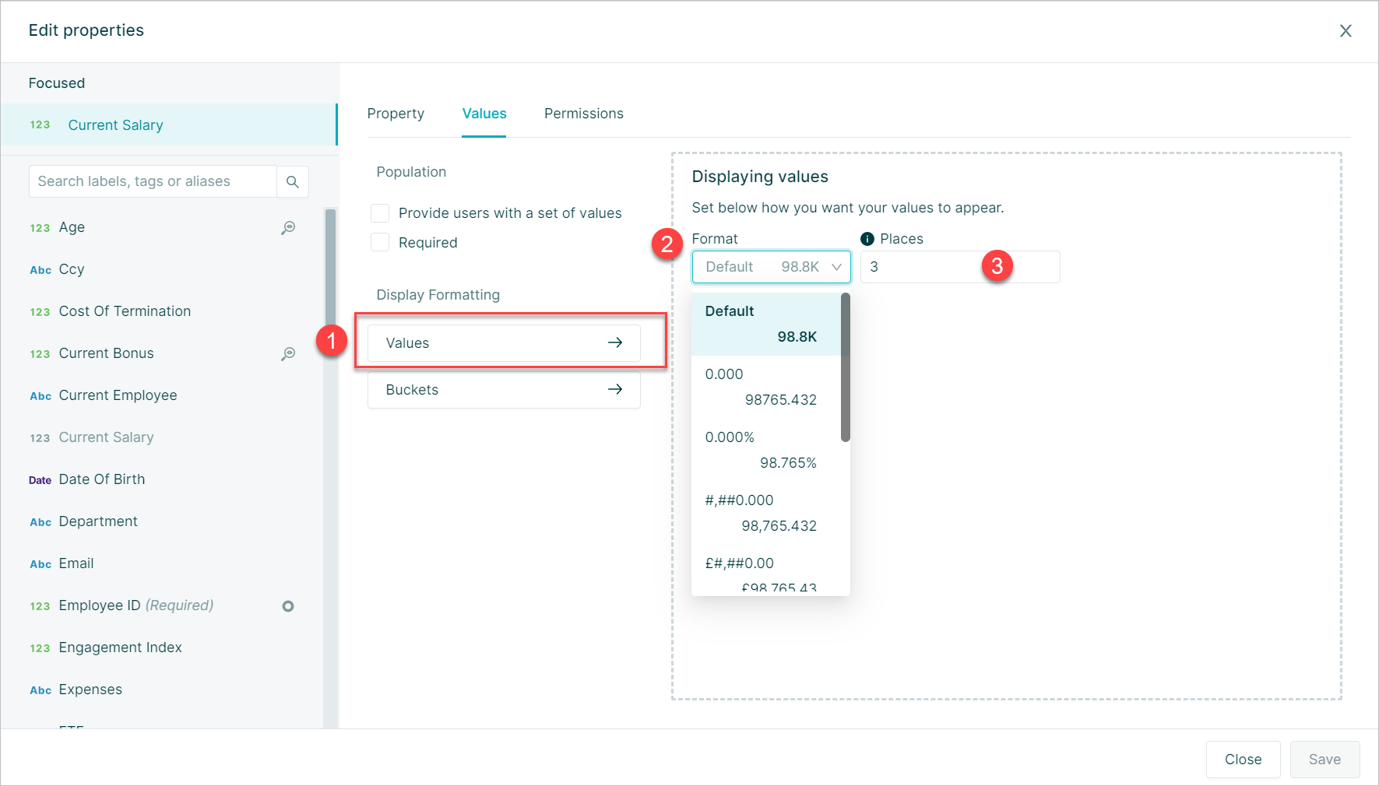Select the Date Of Birth property
The image size is (1379, 786).
pyautogui.click(x=162, y=479)
